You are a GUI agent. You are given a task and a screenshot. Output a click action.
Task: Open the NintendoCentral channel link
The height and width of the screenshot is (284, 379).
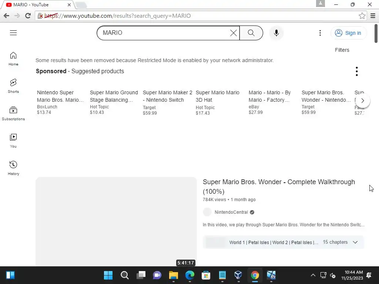[231, 212]
